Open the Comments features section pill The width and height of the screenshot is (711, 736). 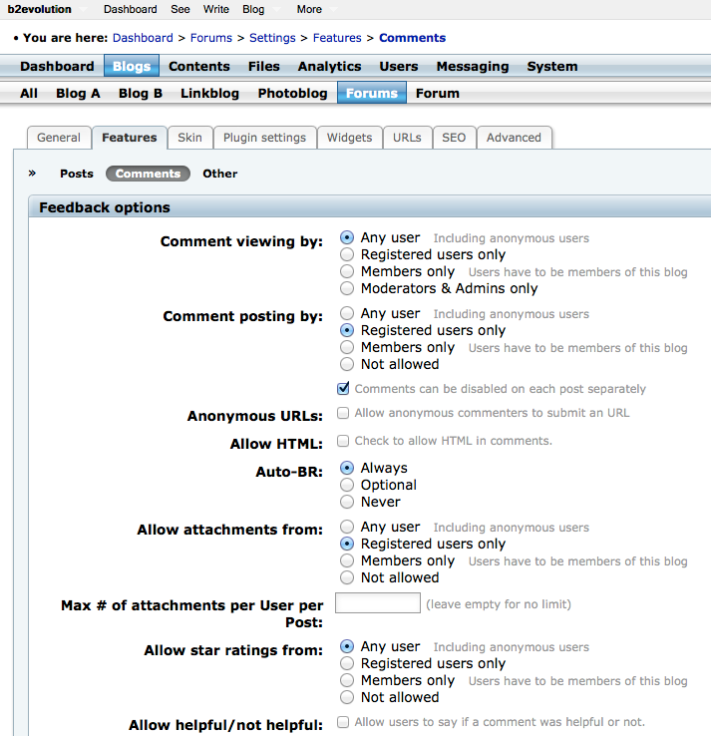(148, 174)
